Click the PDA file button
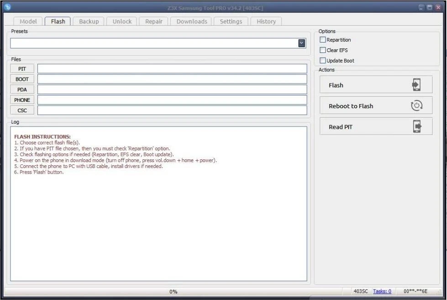Viewport: 447px width, 300px height. click(x=22, y=89)
